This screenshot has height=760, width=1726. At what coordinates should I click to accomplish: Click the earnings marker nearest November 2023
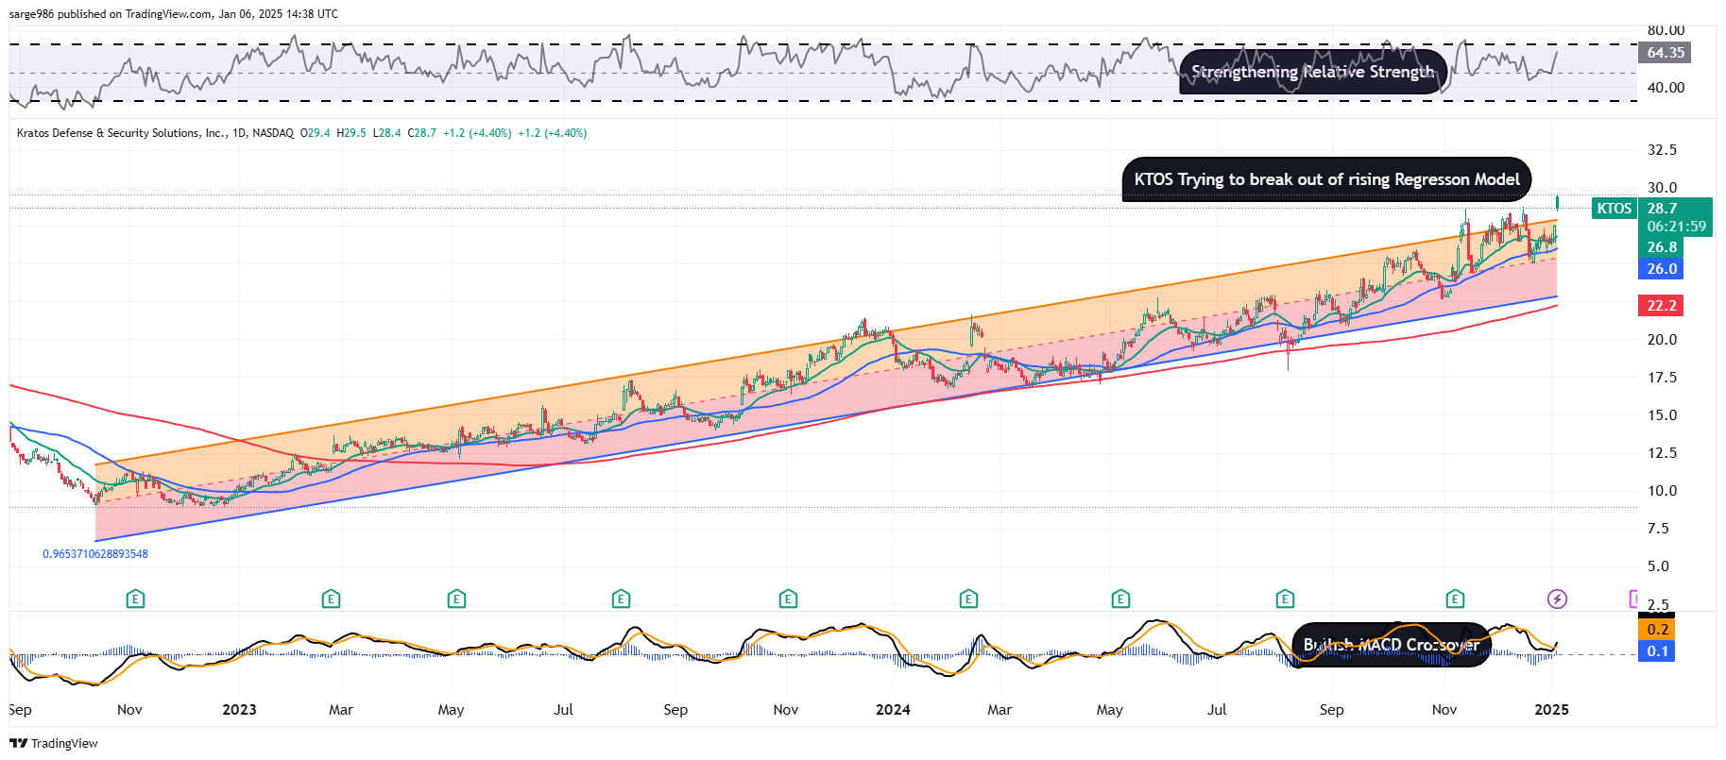[788, 599]
